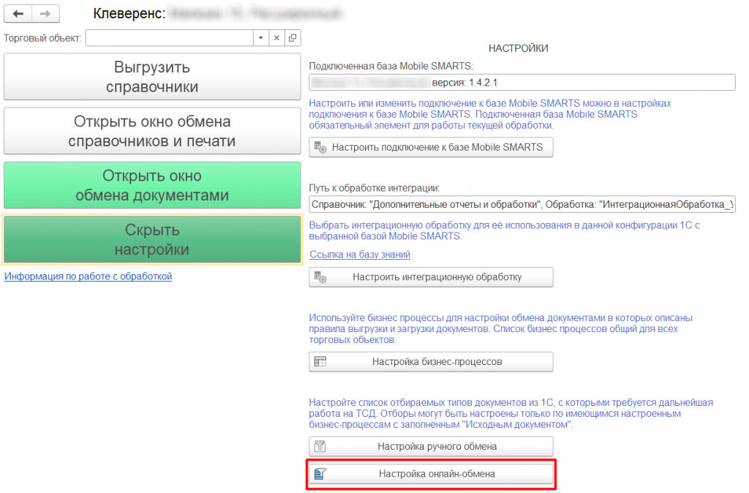This screenshot has width=749, height=493.
Task: Click the Mobile SMARTS connected base field
Action: pyautogui.click(x=522, y=82)
